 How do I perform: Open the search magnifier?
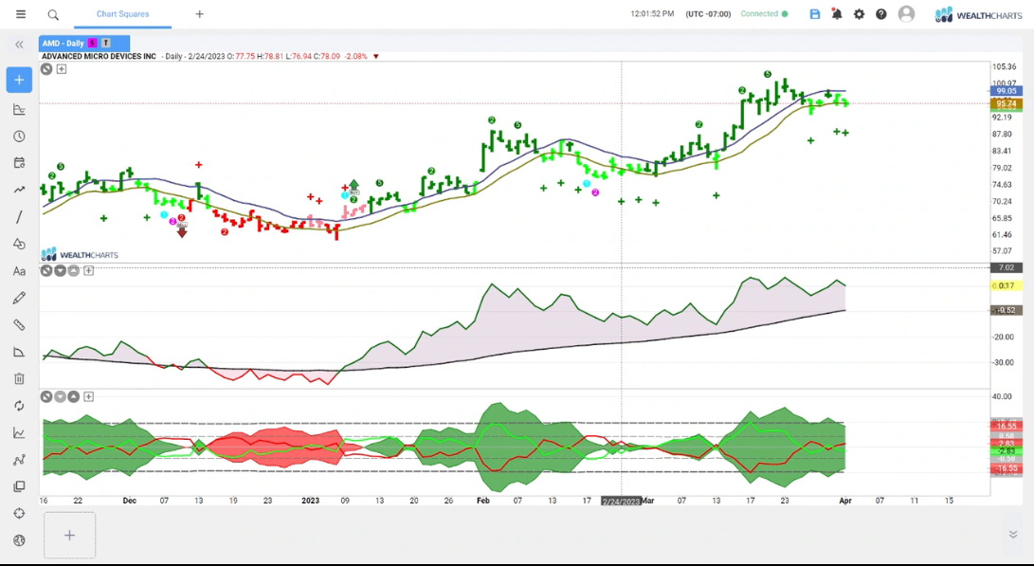[53, 14]
